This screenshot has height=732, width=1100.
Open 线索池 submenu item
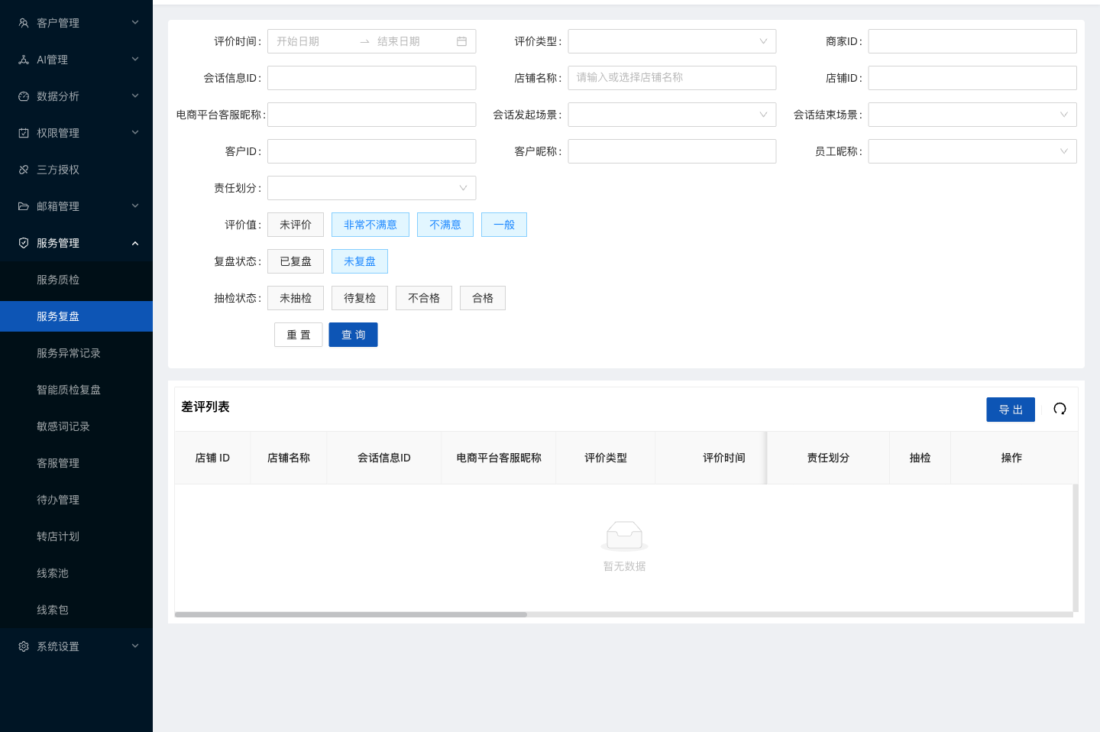pyautogui.click(x=76, y=573)
